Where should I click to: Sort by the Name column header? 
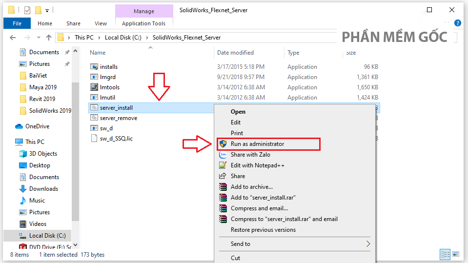(x=98, y=53)
